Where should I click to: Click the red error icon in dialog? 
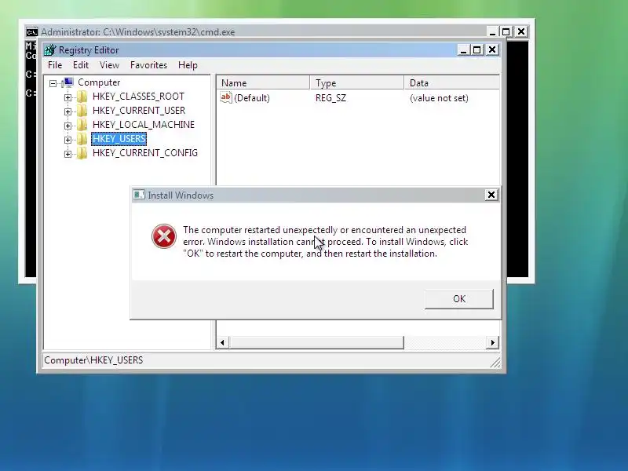tap(164, 236)
